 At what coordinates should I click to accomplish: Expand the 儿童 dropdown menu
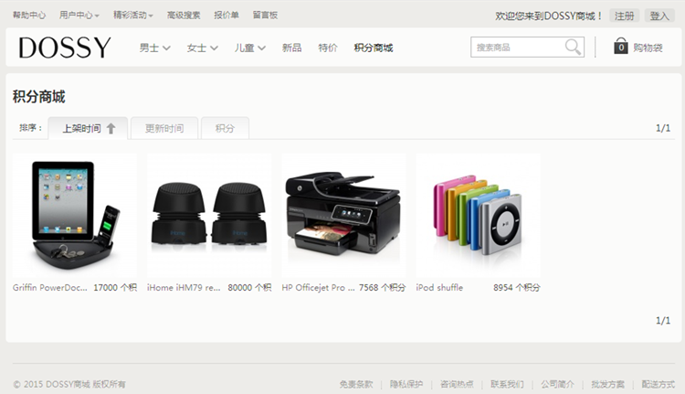coord(250,48)
